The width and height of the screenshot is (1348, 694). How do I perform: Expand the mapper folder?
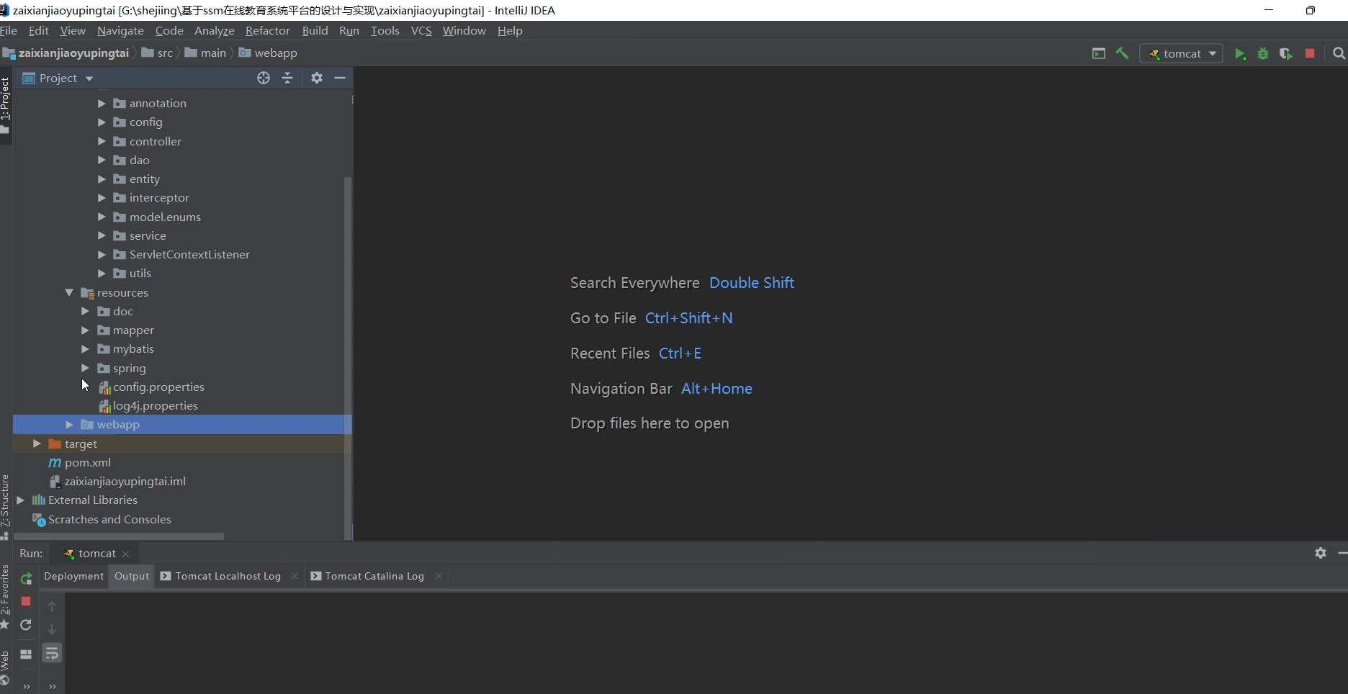[85, 330]
